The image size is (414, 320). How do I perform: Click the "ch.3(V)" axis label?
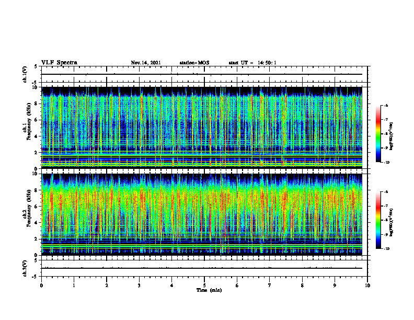coord(25,268)
